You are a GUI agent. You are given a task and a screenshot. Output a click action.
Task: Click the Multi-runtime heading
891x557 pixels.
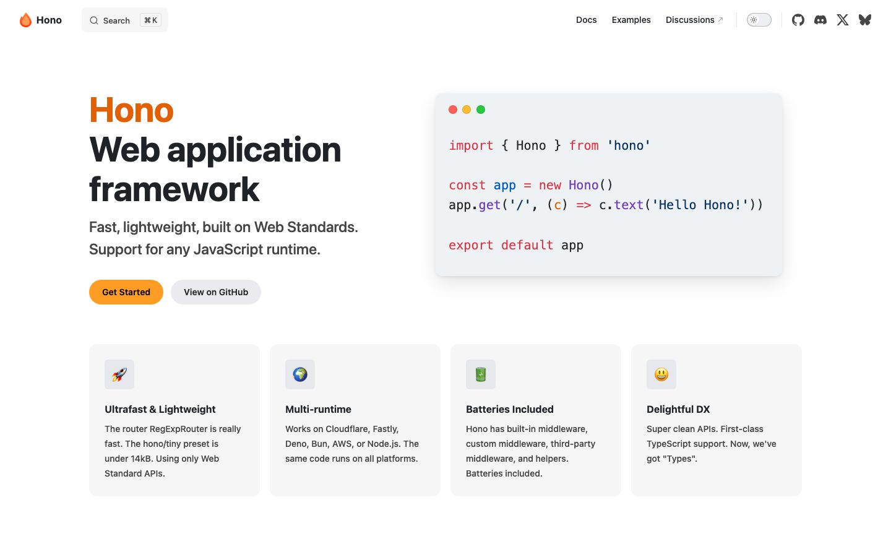(318, 409)
